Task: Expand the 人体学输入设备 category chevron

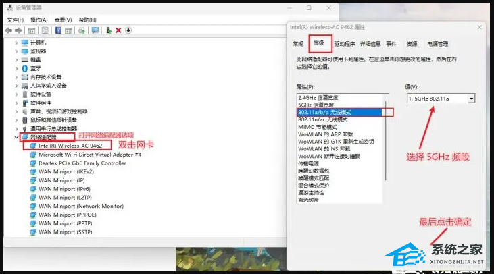Action: coord(16,86)
